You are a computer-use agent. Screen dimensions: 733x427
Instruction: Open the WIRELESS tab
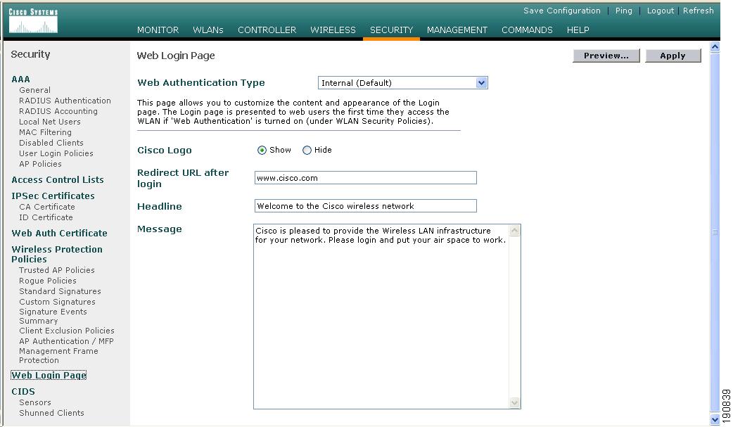pos(333,30)
